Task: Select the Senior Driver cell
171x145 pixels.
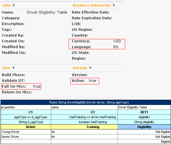Action: pyautogui.click(x=26, y=137)
